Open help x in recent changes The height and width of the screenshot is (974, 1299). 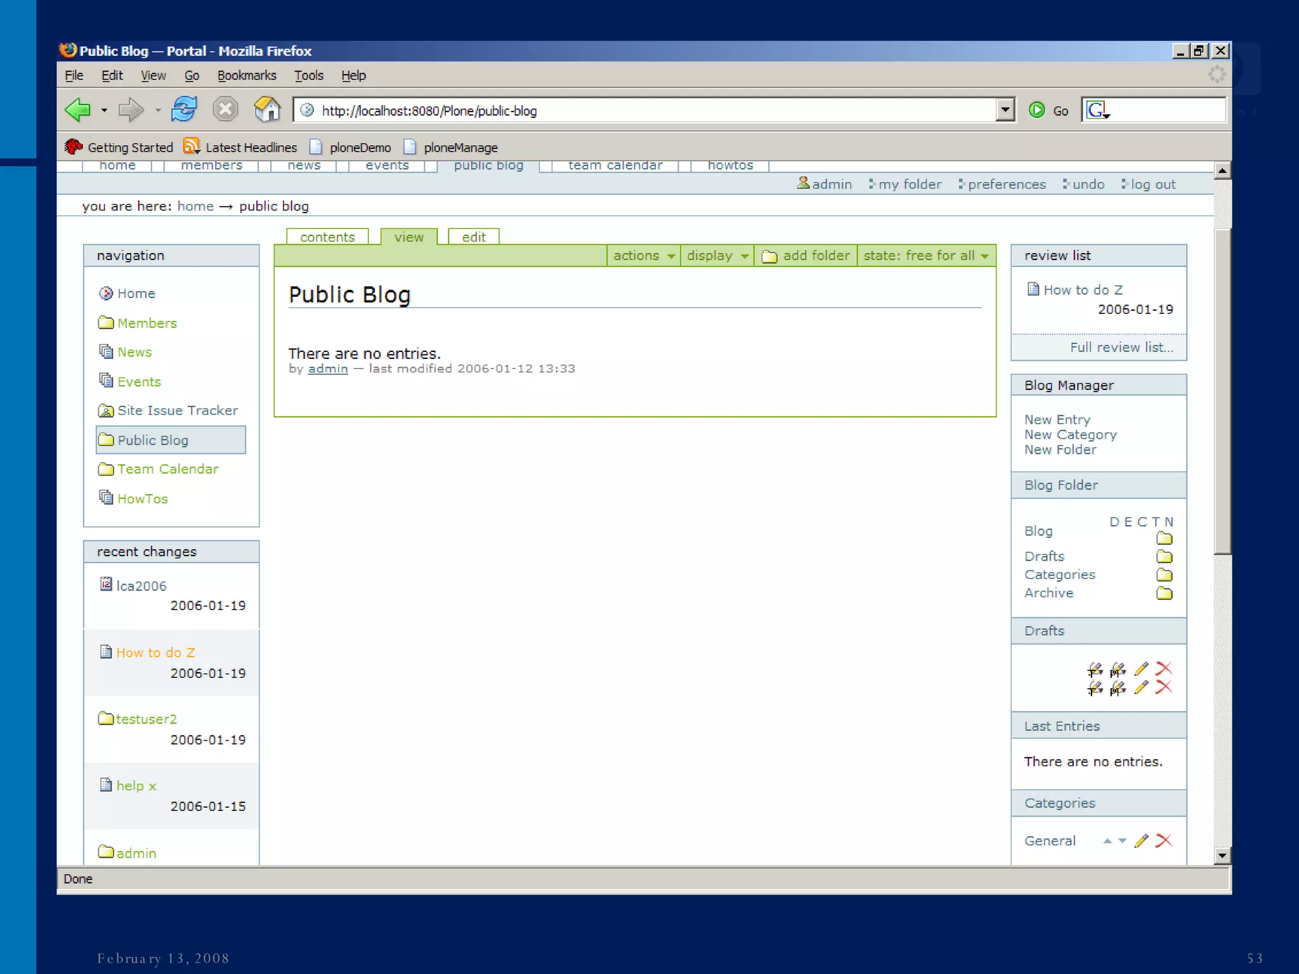136,786
